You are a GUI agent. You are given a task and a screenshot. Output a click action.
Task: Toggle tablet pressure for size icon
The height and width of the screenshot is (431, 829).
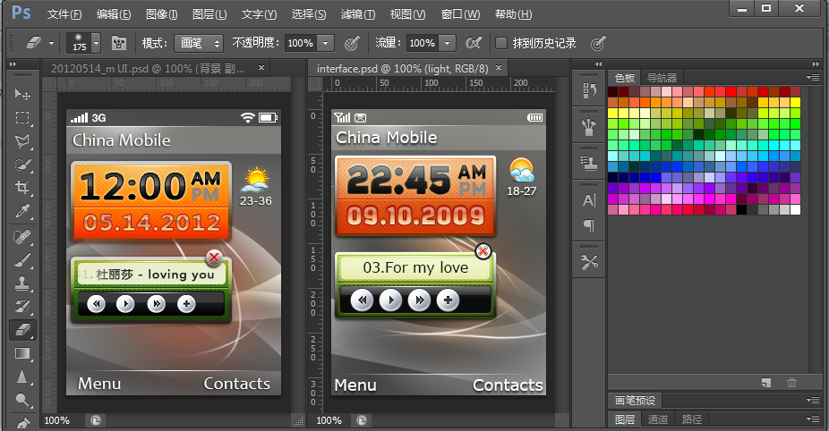tap(597, 43)
